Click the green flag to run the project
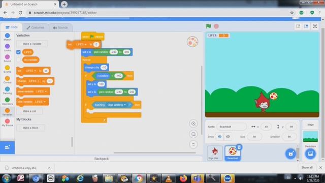The image size is (325, 183). coord(209,26)
